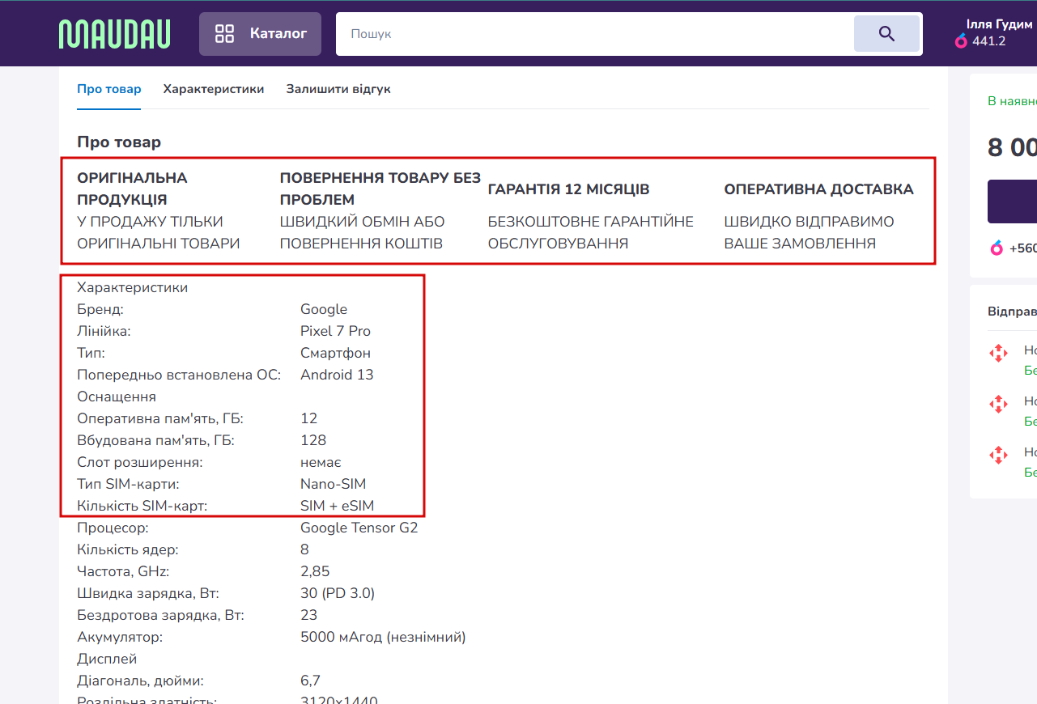Click the Смартфон type value
The height and width of the screenshot is (704, 1037).
pos(335,353)
